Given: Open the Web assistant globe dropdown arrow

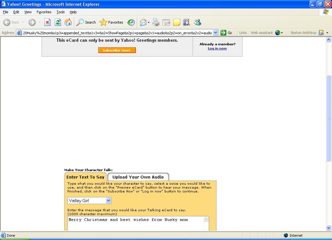Looking at the screenshot, I should (x=282, y=33).
